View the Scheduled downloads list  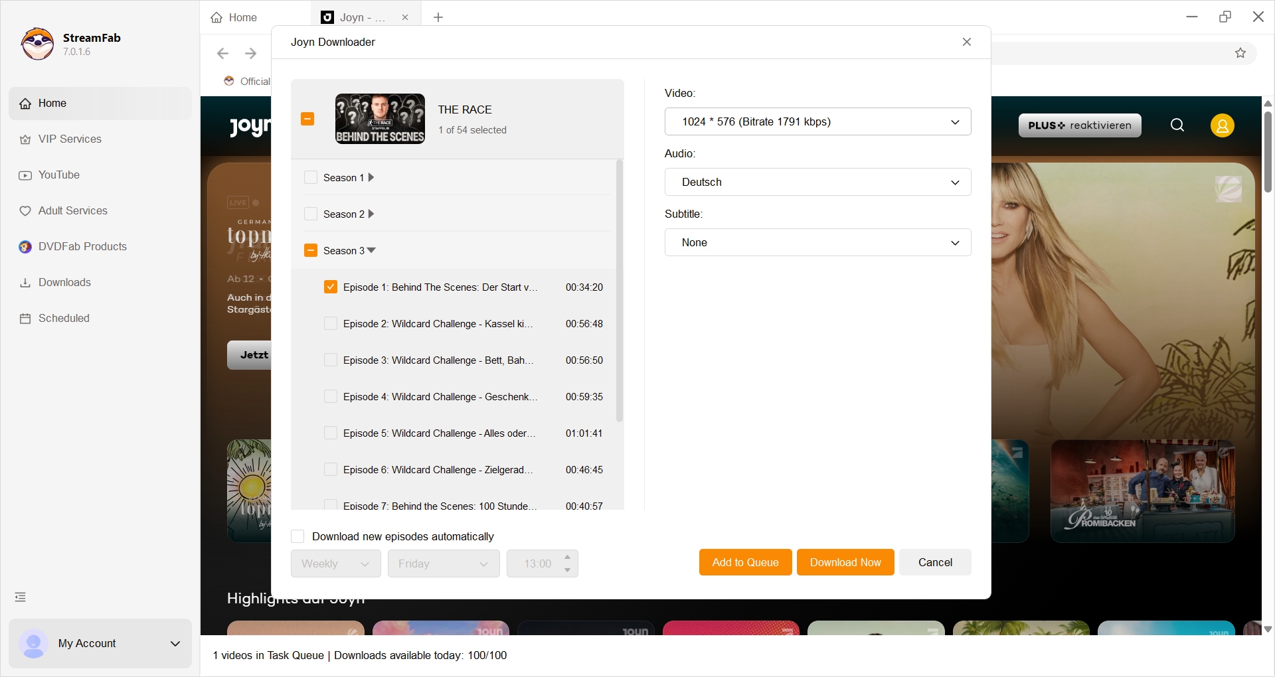click(64, 318)
